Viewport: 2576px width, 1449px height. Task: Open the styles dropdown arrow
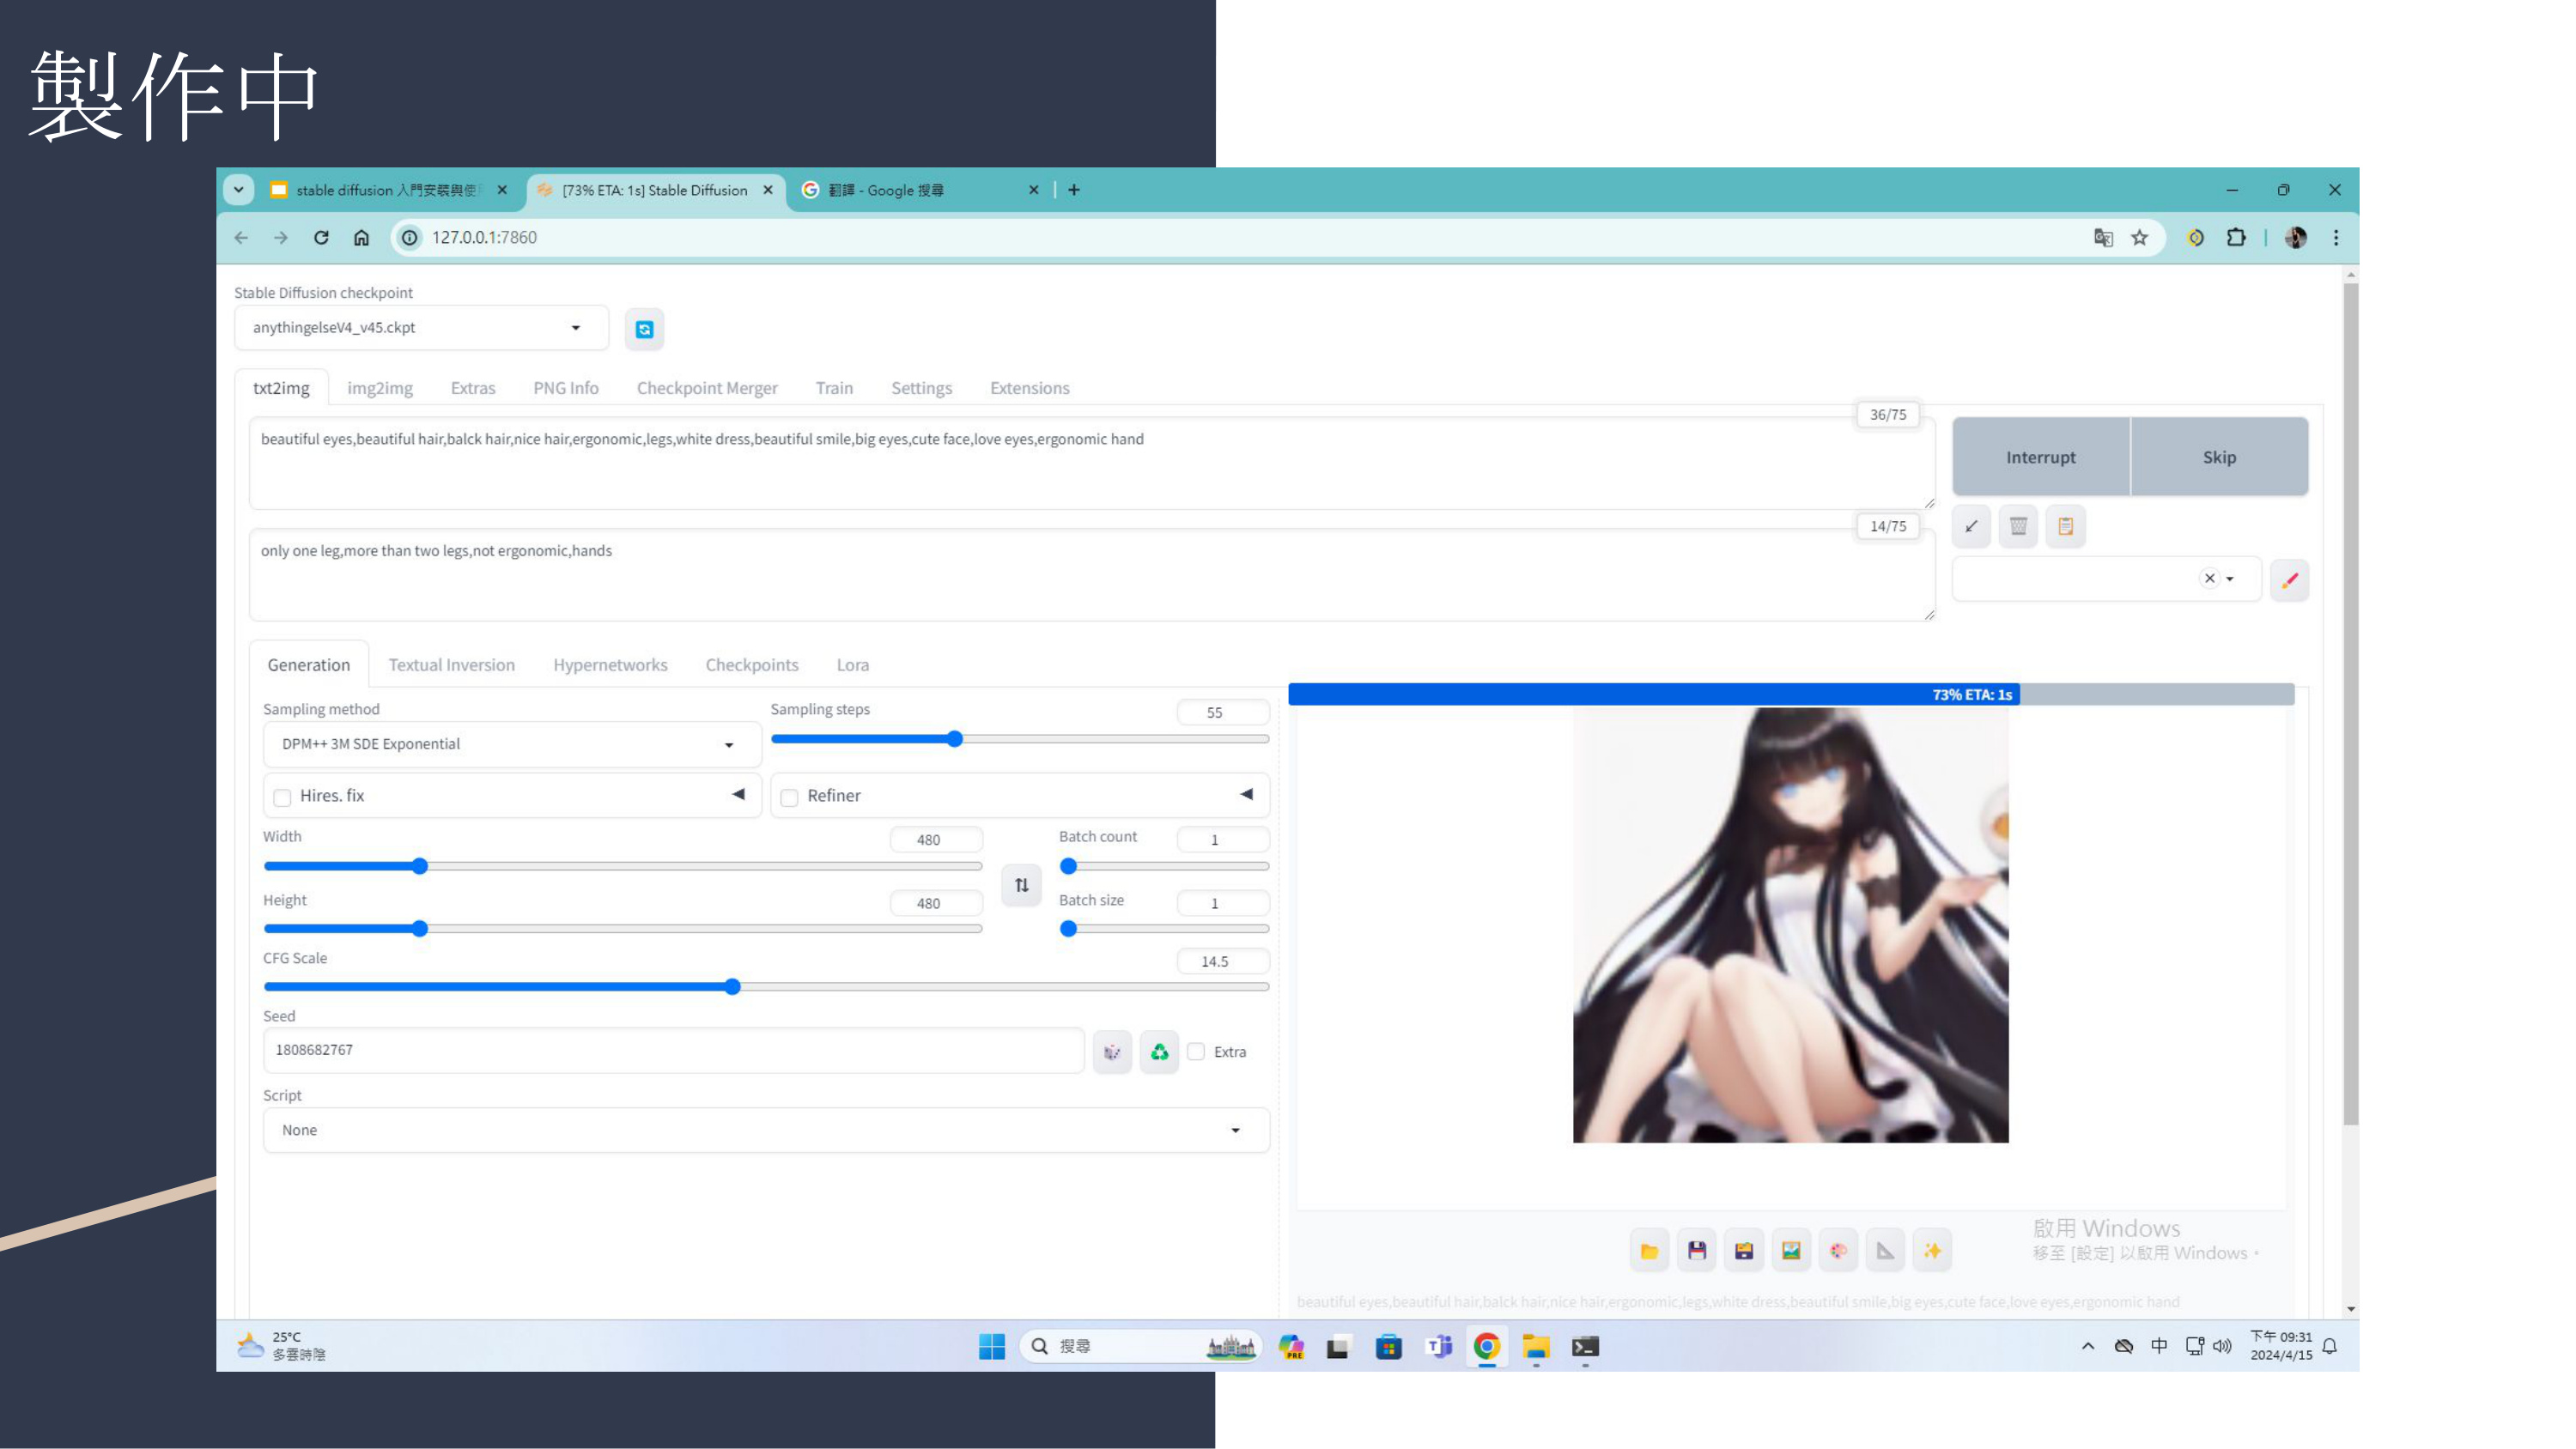click(2230, 579)
